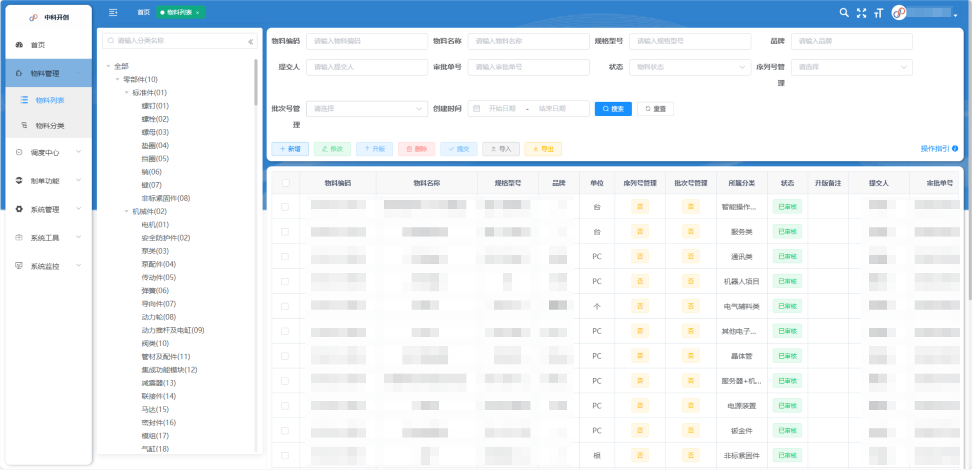Click the 系统工具 briefcase icon
Image resolution: width=972 pixels, height=470 pixels.
[x=19, y=238]
